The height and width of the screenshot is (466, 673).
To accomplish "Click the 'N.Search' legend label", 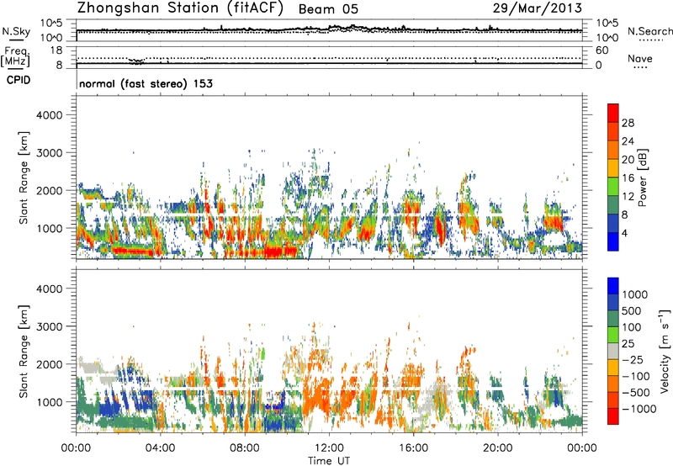I will pyautogui.click(x=649, y=31).
